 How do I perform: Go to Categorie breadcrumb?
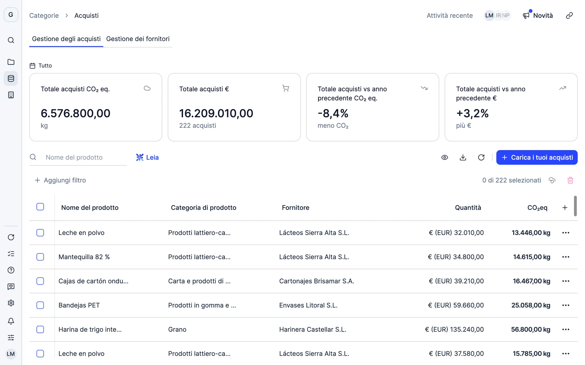click(44, 16)
